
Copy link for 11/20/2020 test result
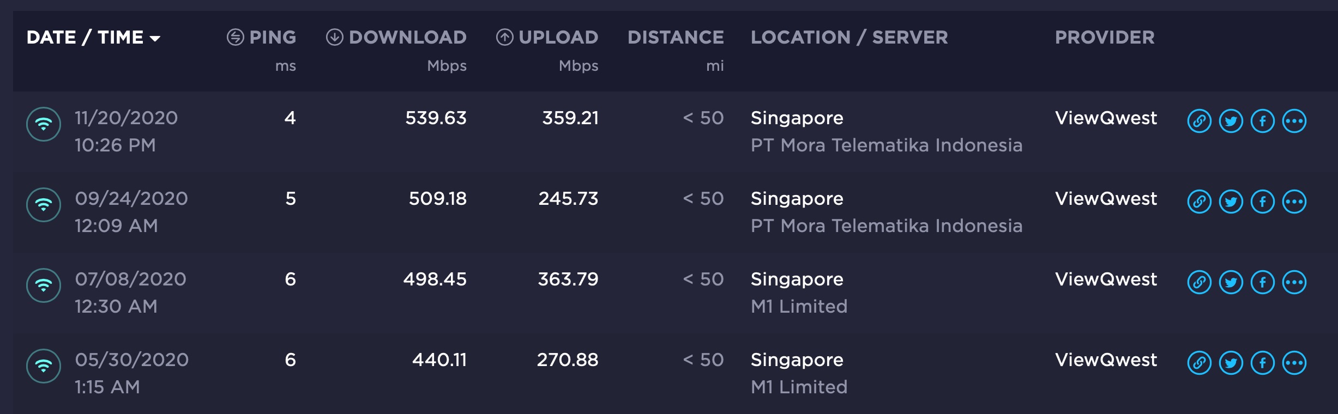point(1199,121)
